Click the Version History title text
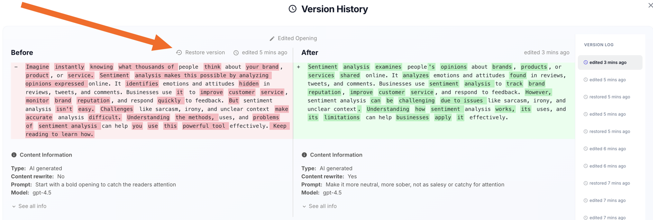This screenshot has width=653, height=220. point(334,9)
